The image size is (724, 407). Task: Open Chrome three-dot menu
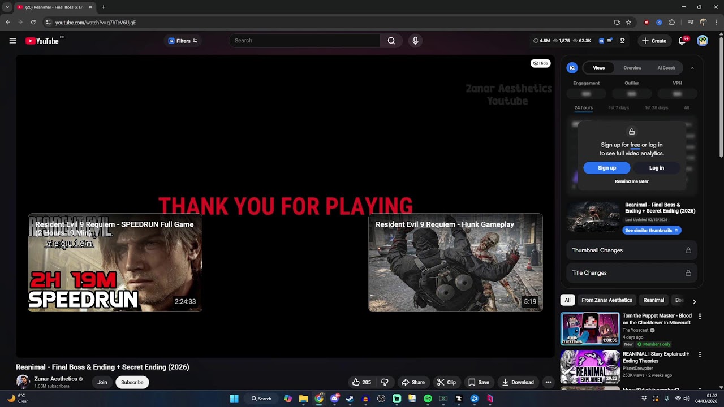pos(716,23)
